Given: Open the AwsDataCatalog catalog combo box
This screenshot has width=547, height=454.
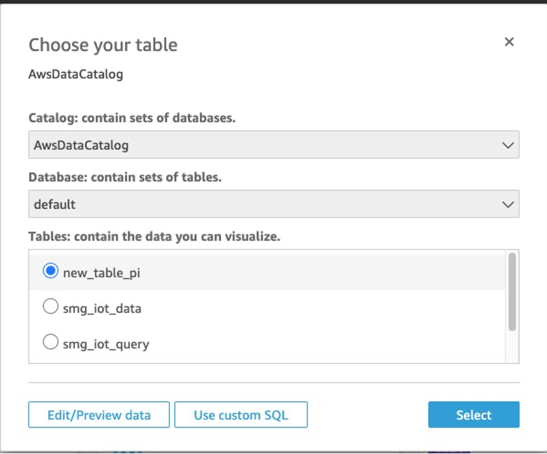Looking at the screenshot, I should 273,145.
